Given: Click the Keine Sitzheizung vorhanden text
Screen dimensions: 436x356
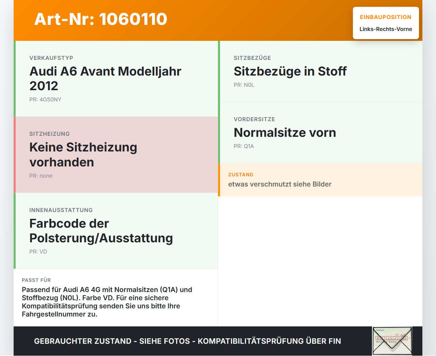Looking at the screenshot, I should click(83, 155).
